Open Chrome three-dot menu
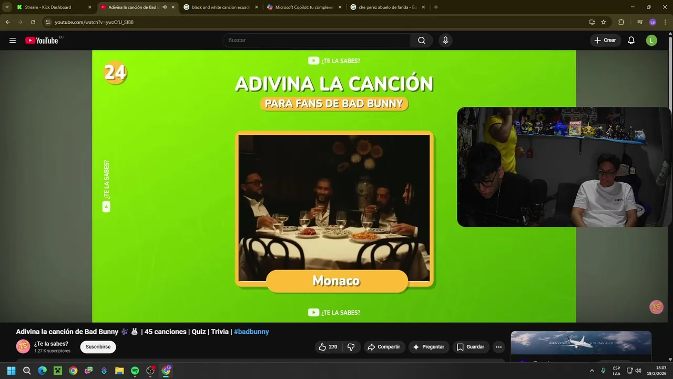Viewport: 673px width, 379px height. (x=665, y=22)
